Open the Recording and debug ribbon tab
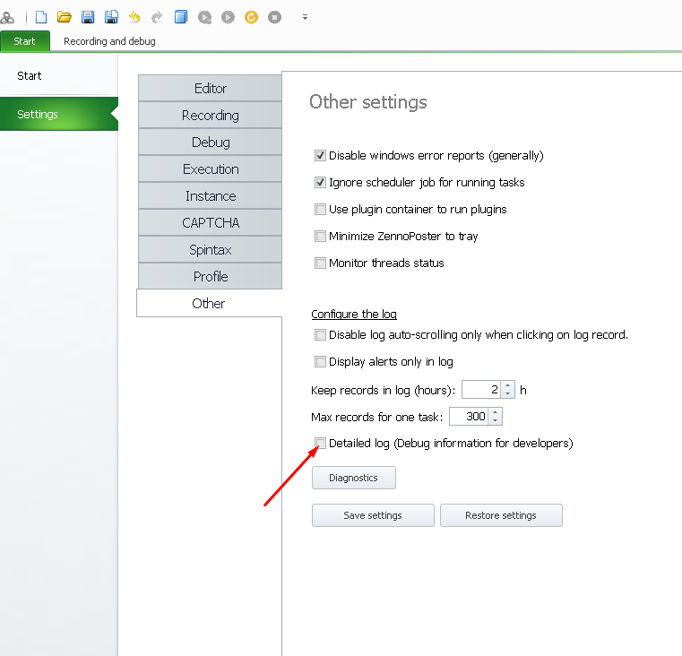This screenshot has height=656, width=682. tap(109, 41)
